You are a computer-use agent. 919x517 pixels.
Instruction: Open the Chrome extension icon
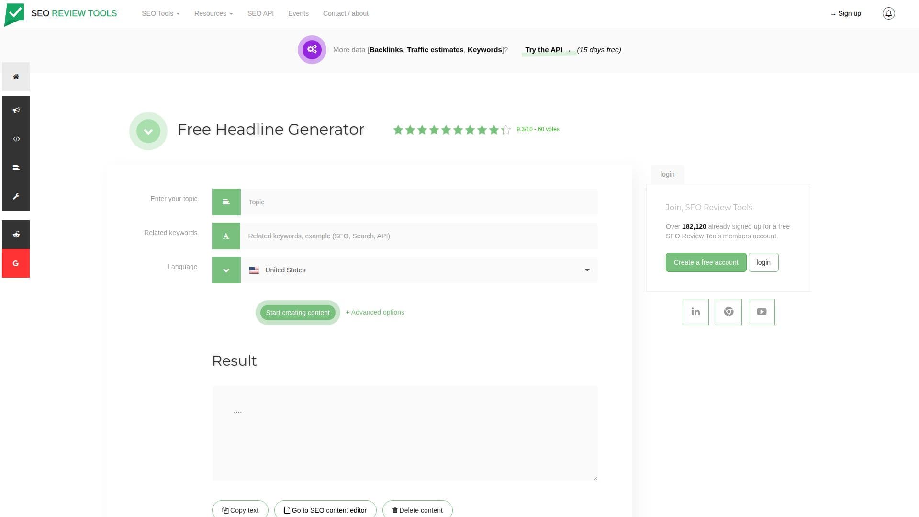pos(728,312)
